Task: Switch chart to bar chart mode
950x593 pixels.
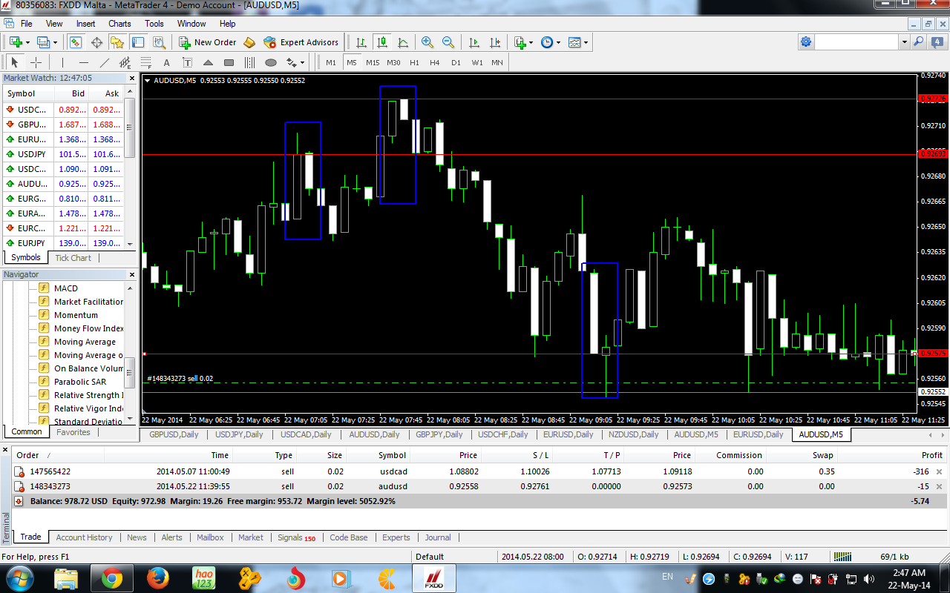Action: point(361,42)
